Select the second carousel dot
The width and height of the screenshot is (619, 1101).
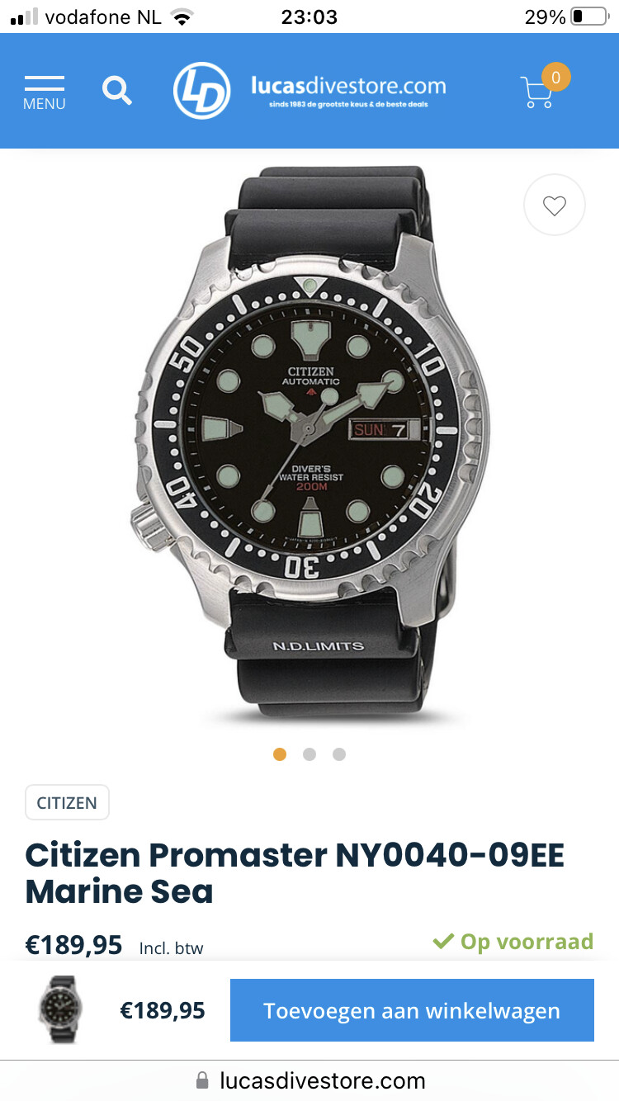tap(309, 754)
